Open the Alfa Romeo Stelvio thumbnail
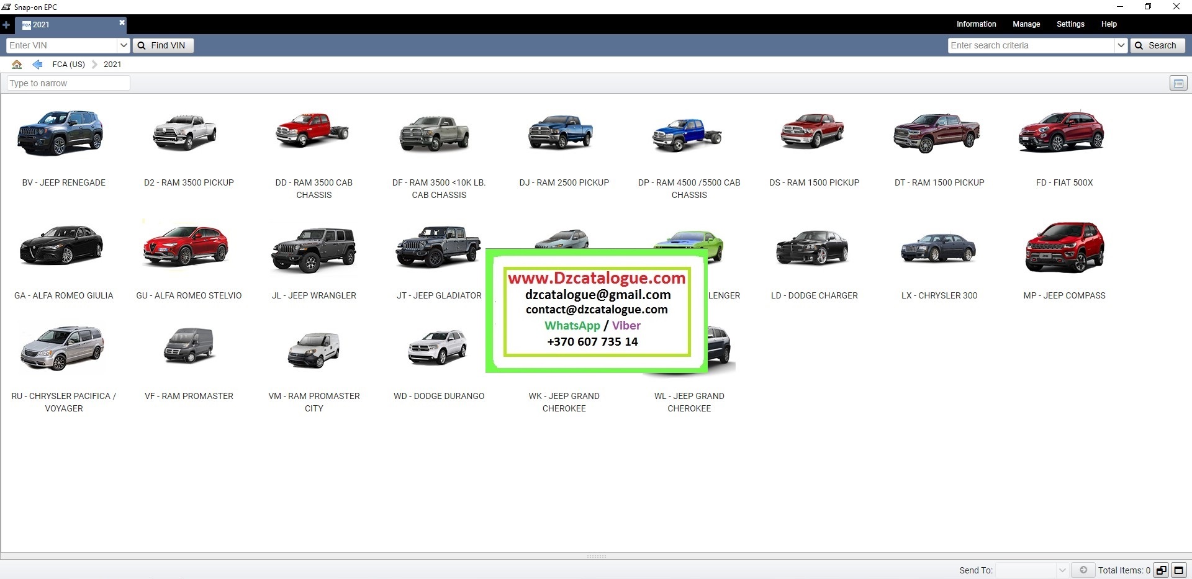 pyautogui.click(x=186, y=246)
